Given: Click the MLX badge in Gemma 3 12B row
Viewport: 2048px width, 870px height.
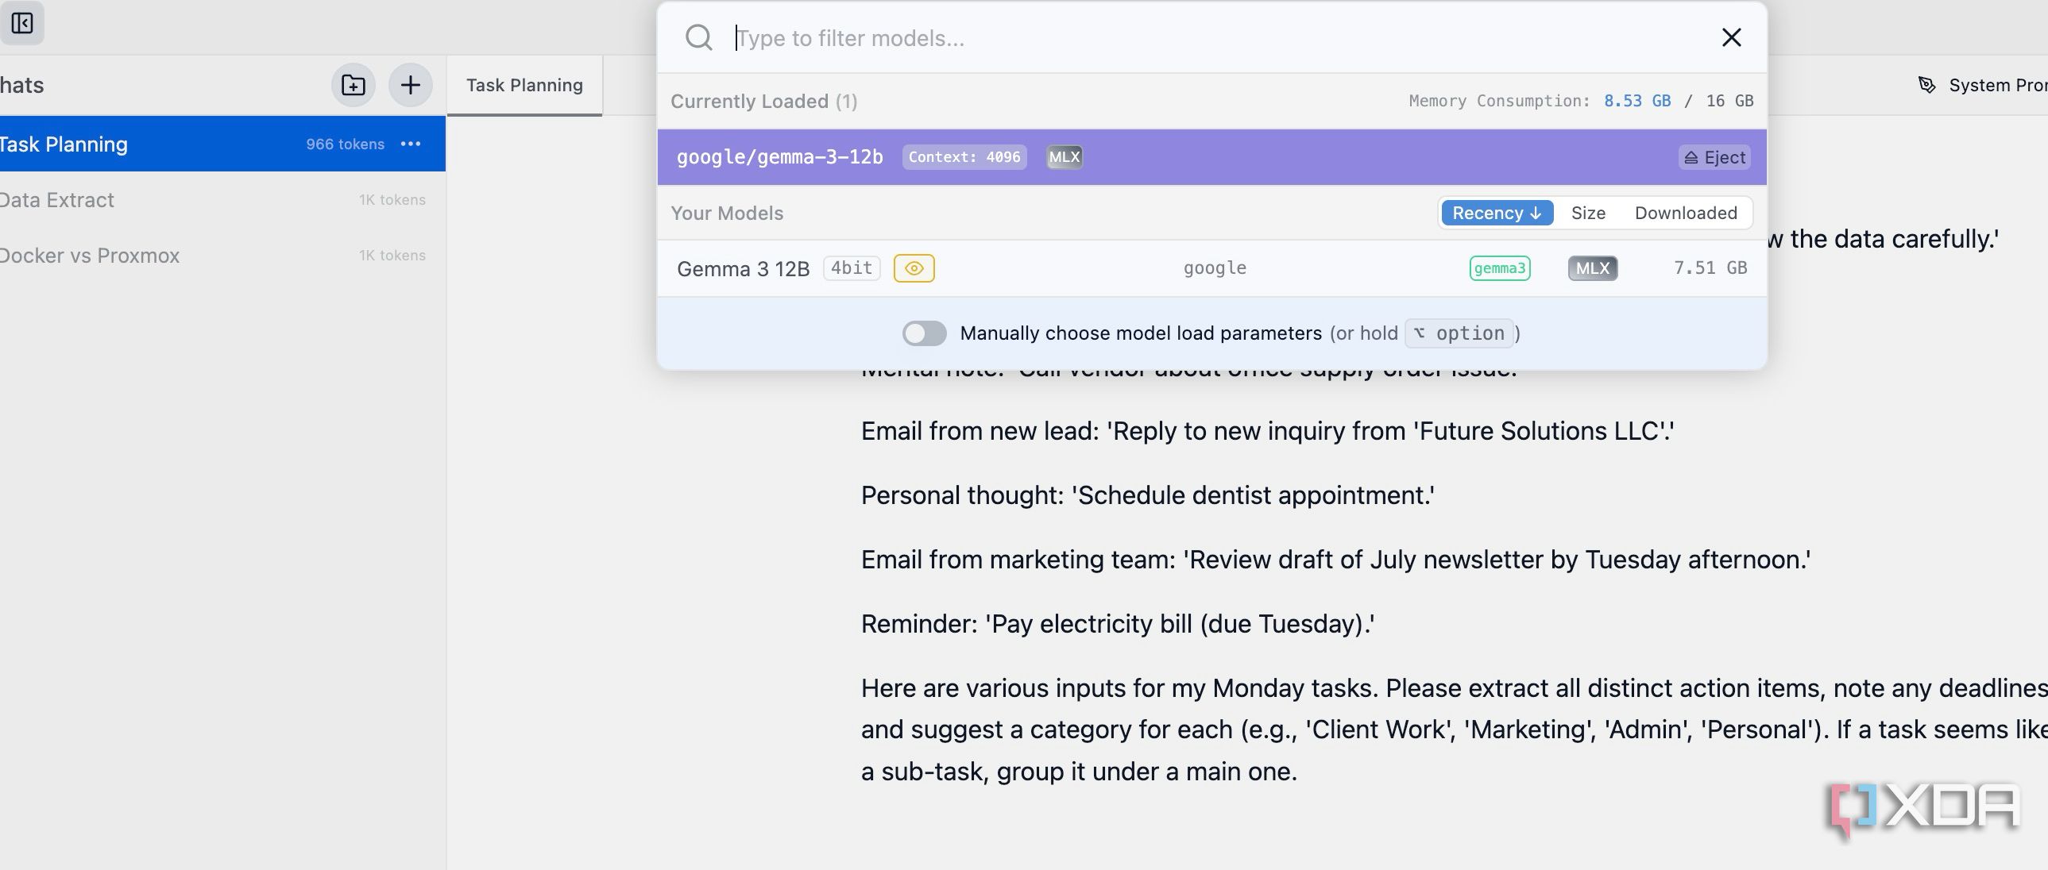Looking at the screenshot, I should click(1593, 268).
